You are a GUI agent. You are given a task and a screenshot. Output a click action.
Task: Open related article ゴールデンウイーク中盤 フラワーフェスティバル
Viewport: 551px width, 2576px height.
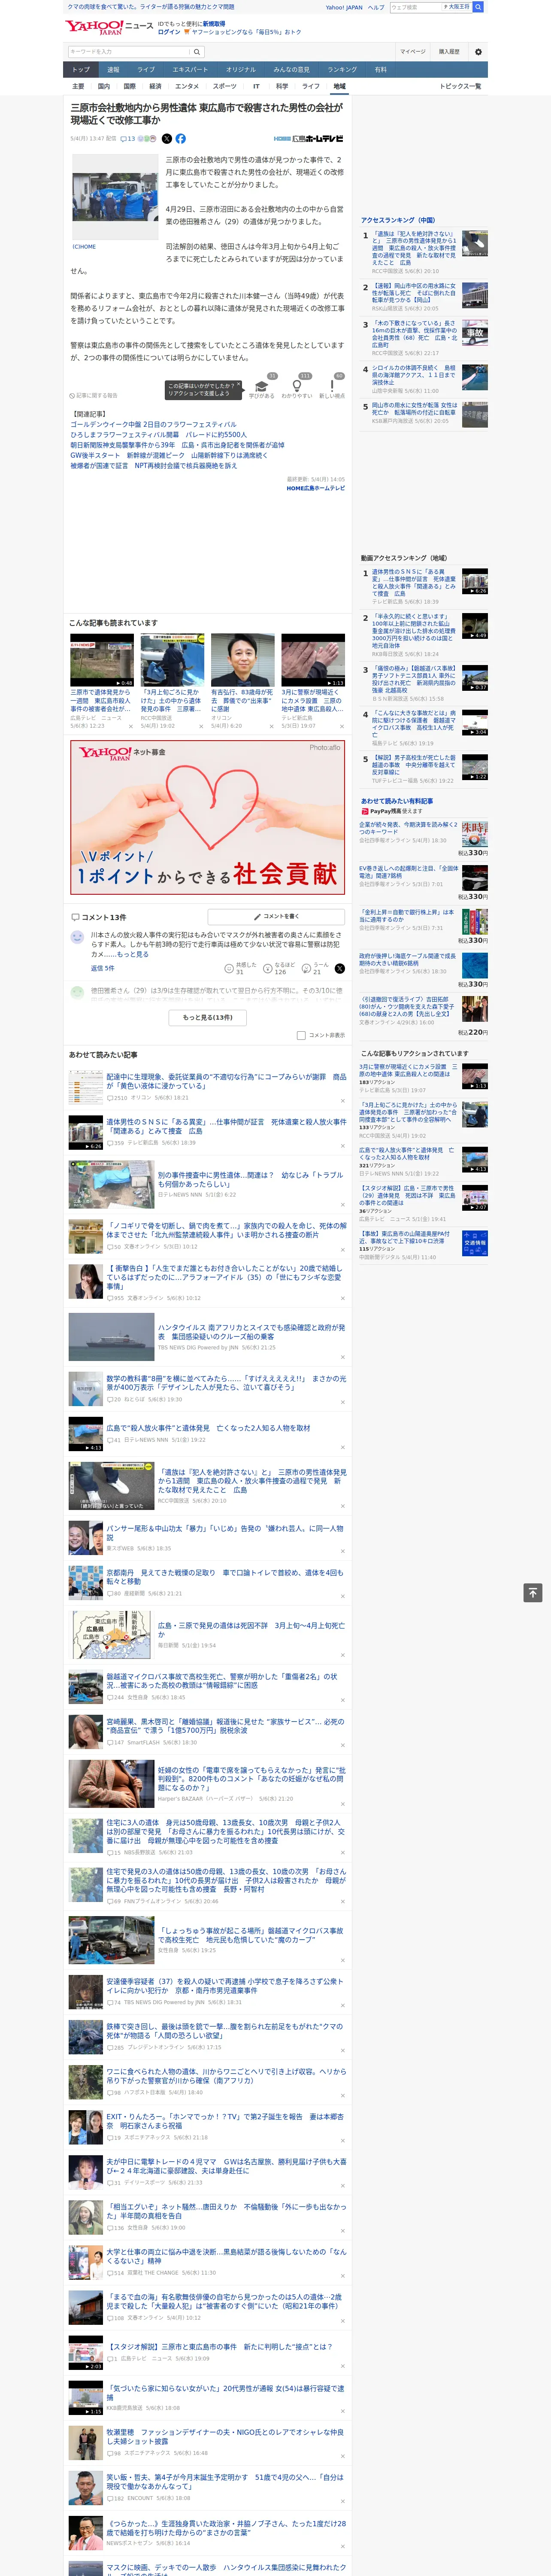click(x=153, y=425)
